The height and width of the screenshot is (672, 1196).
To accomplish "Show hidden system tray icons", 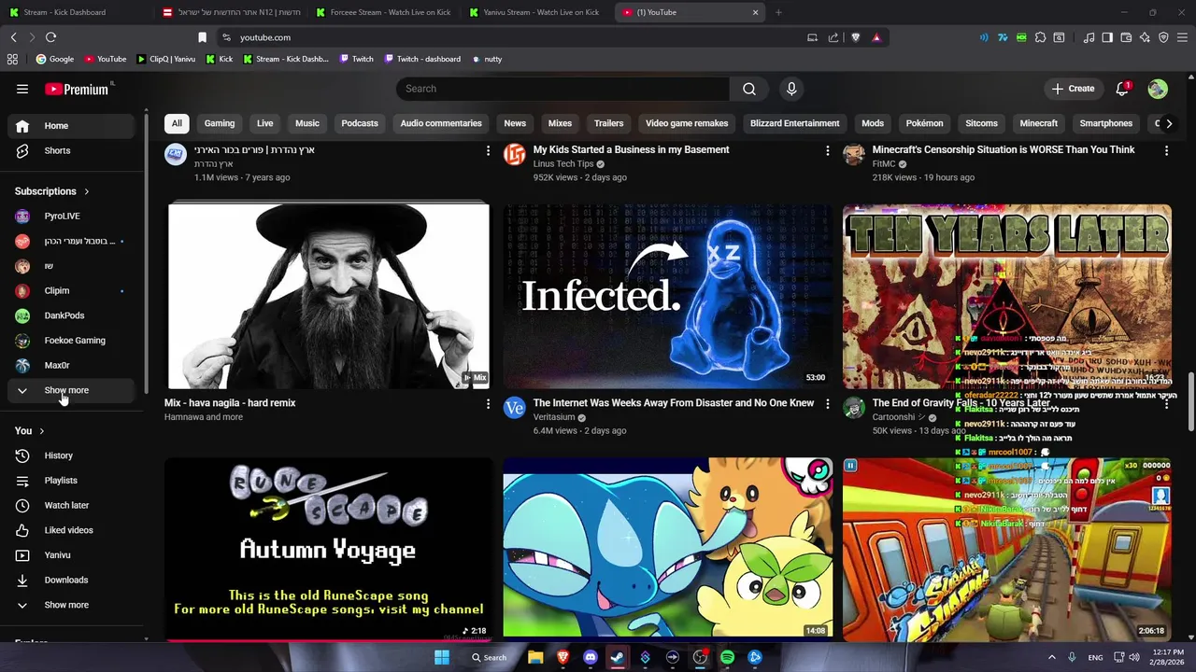I will pyautogui.click(x=1051, y=657).
